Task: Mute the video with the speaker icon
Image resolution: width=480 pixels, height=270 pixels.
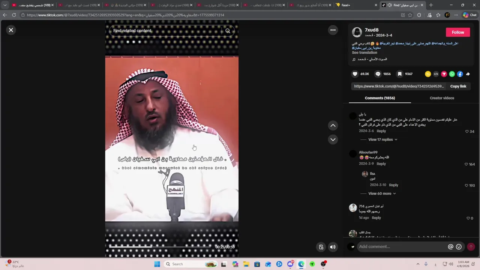Action: (333, 247)
